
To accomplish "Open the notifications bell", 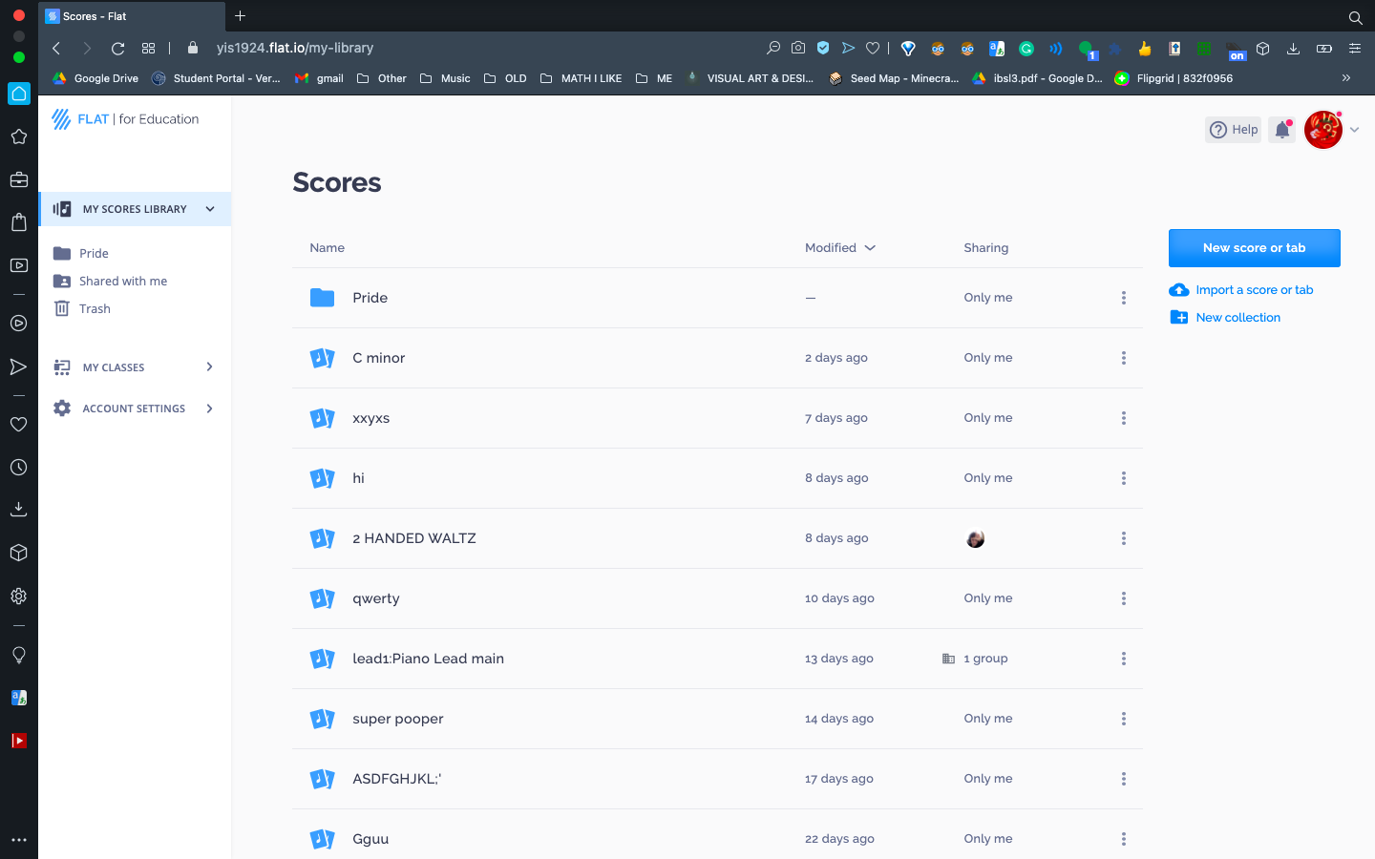I will 1281,129.
